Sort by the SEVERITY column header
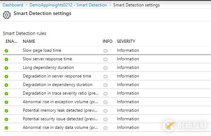This screenshot has height=136, width=211. point(126,41)
